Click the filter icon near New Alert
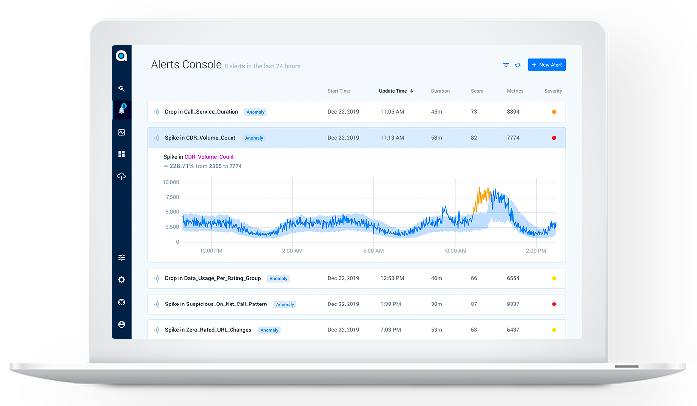 (506, 65)
